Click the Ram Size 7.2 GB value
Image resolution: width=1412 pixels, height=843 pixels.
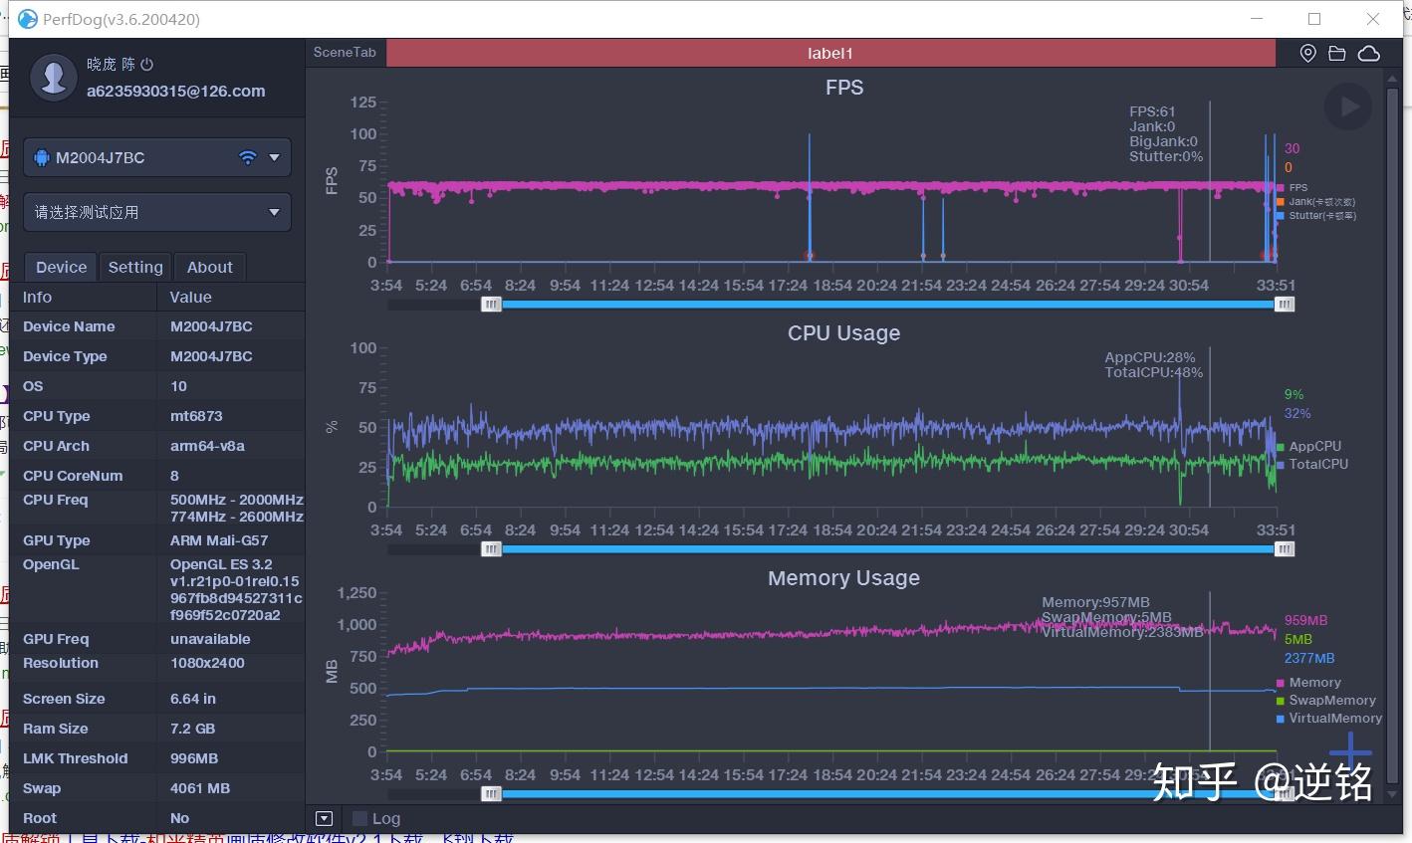[192, 729]
